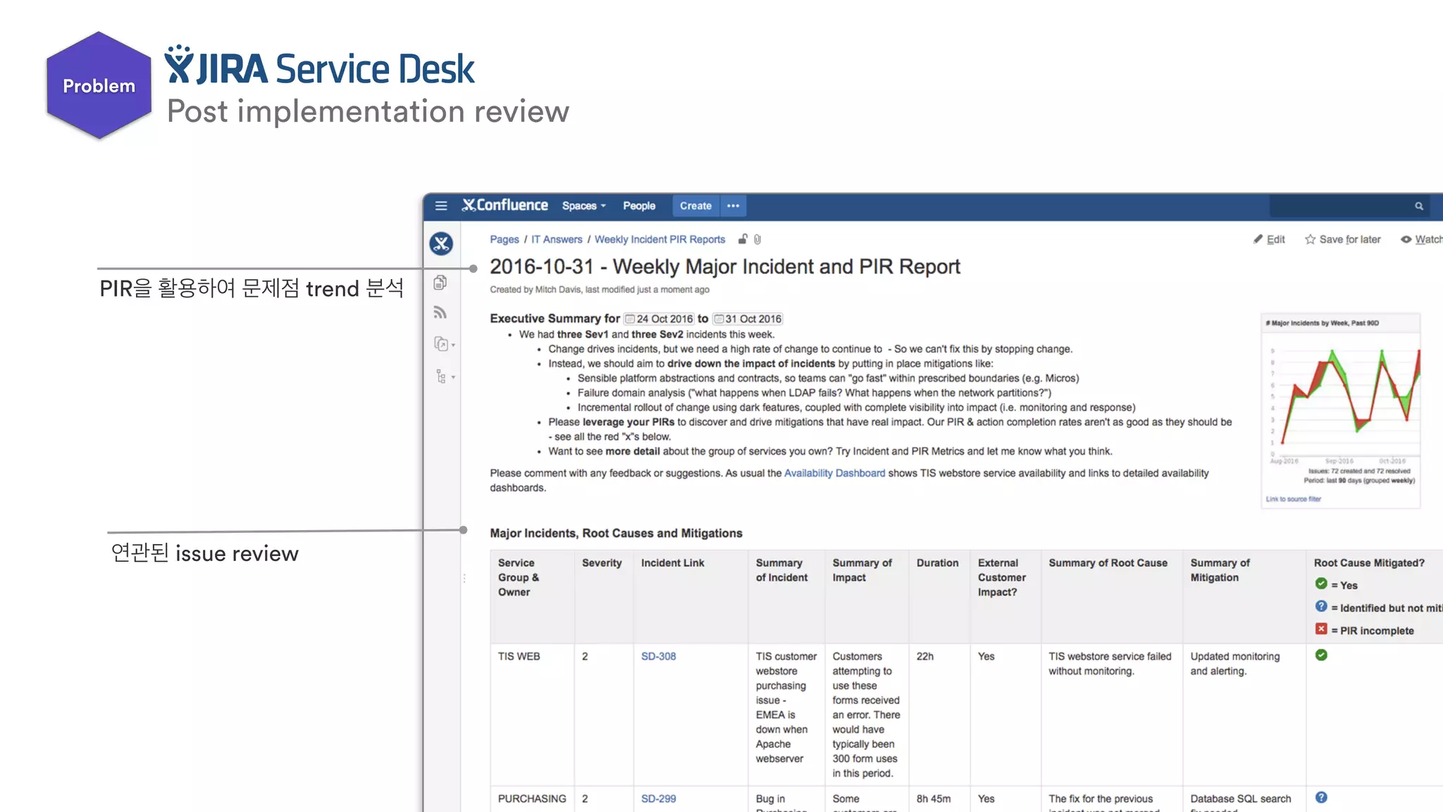
Task: Click the sidebar resize handle dots
Action: click(x=464, y=578)
